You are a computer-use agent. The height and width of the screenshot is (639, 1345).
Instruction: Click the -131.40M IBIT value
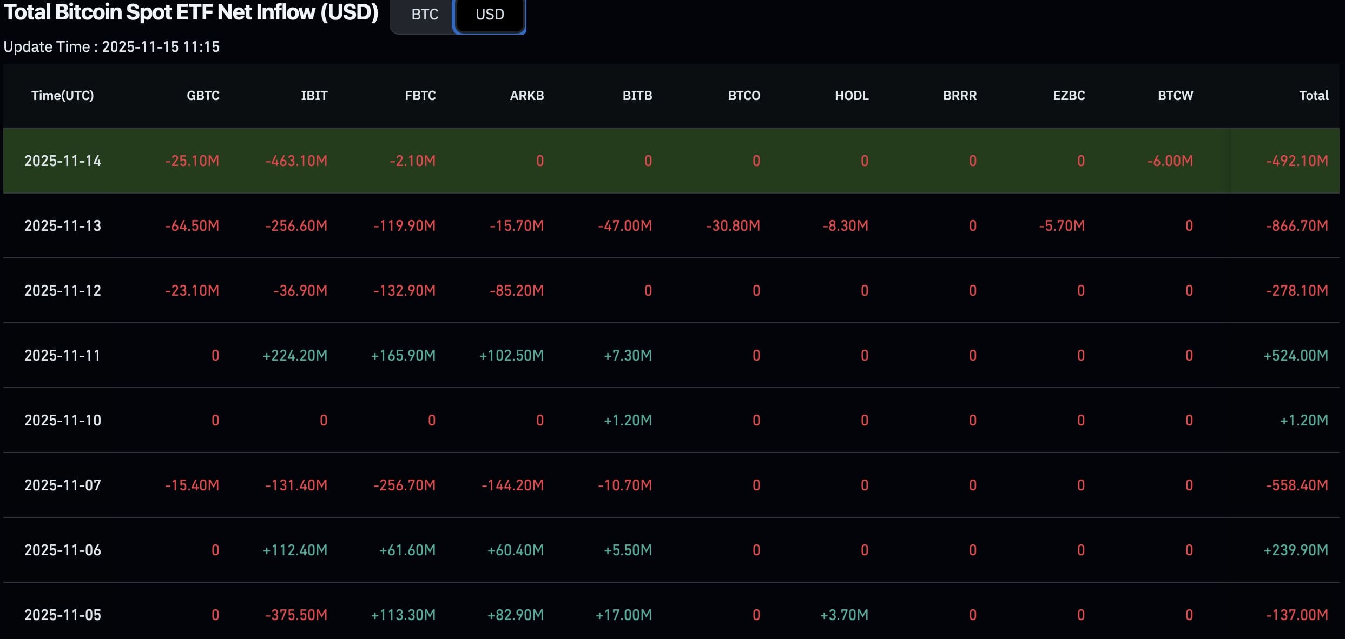pyautogui.click(x=296, y=485)
